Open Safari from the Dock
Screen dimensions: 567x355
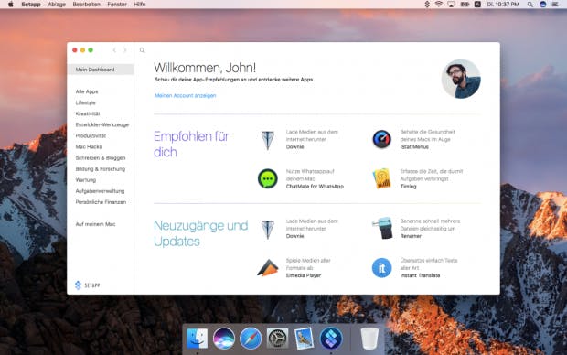click(251, 339)
